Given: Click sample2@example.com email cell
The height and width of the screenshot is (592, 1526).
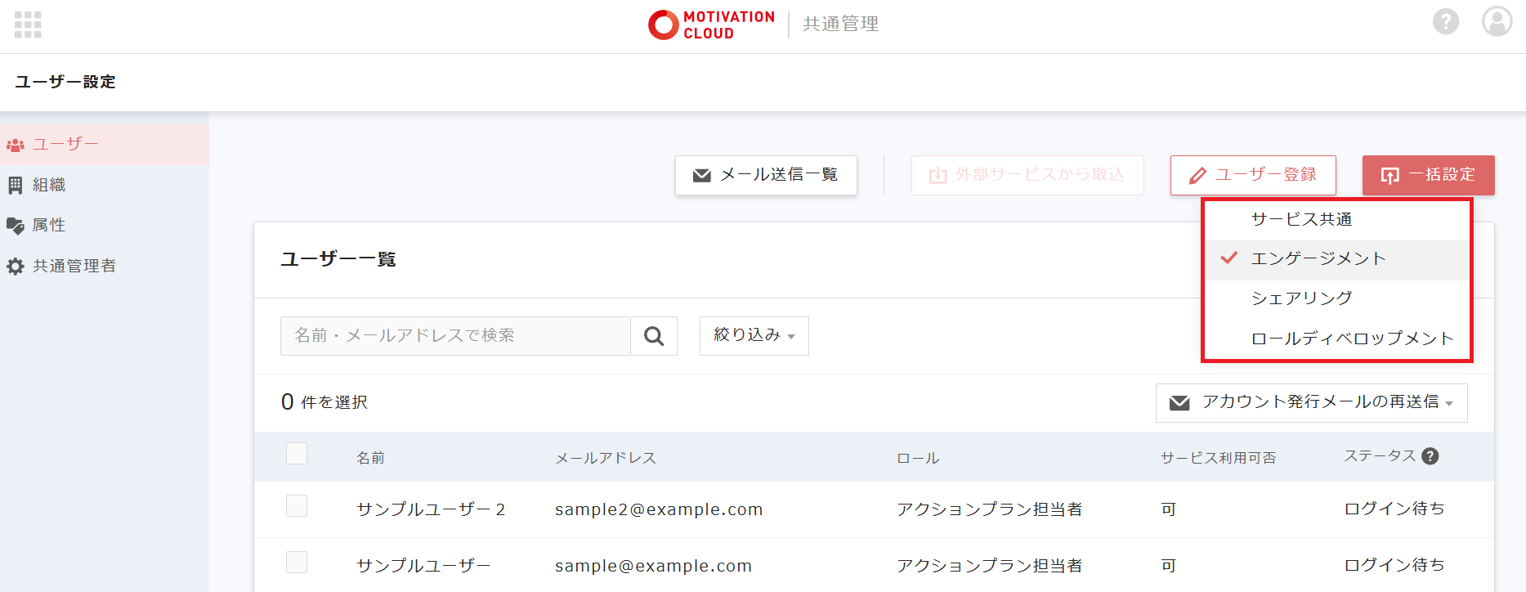Looking at the screenshot, I should 659,509.
